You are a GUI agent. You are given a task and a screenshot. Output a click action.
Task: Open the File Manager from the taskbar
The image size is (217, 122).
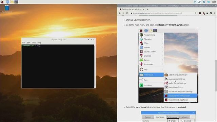click(12, 2)
